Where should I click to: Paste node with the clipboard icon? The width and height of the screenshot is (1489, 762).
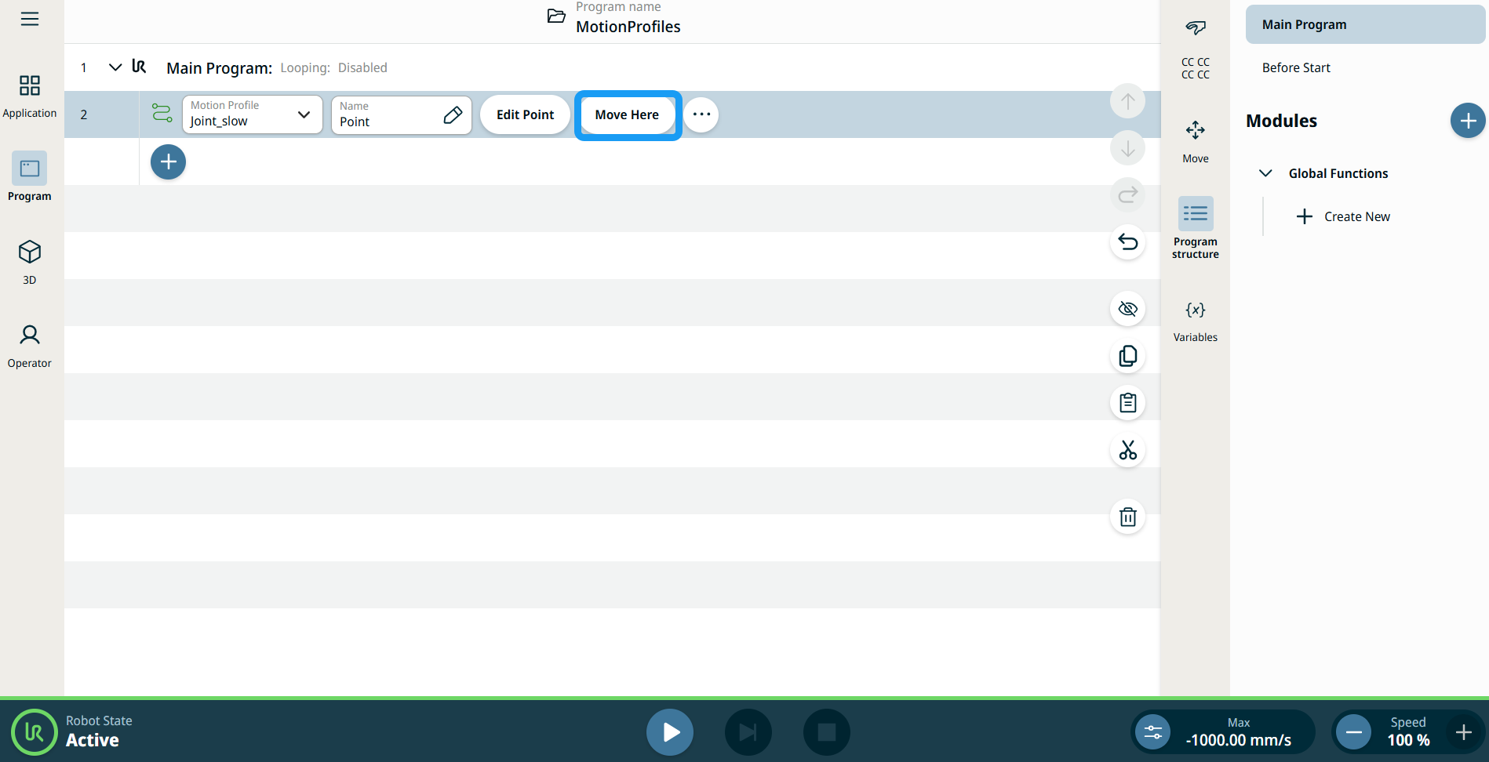point(1127,403)
